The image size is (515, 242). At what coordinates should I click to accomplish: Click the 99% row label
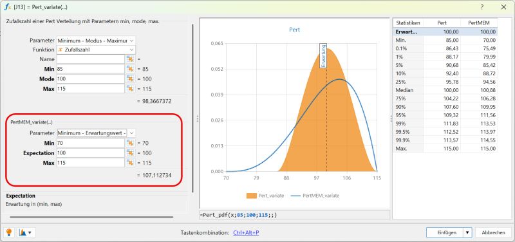pos(400,124)
